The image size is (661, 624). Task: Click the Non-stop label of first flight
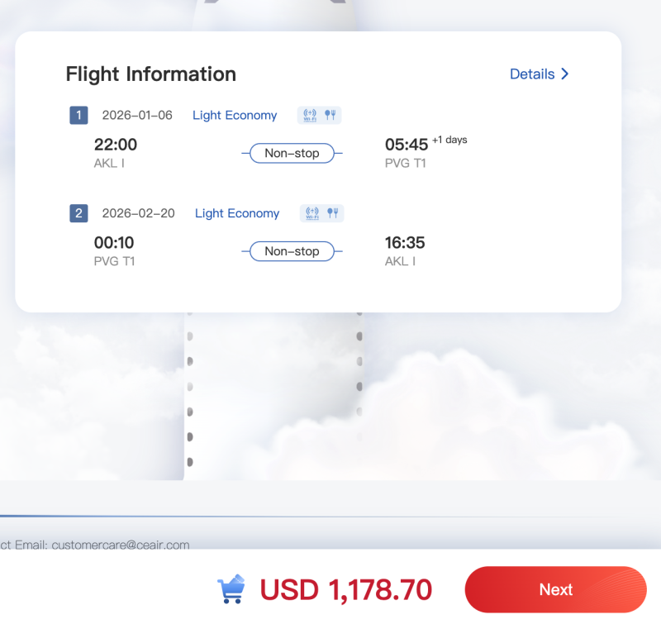tap(292, 153)
